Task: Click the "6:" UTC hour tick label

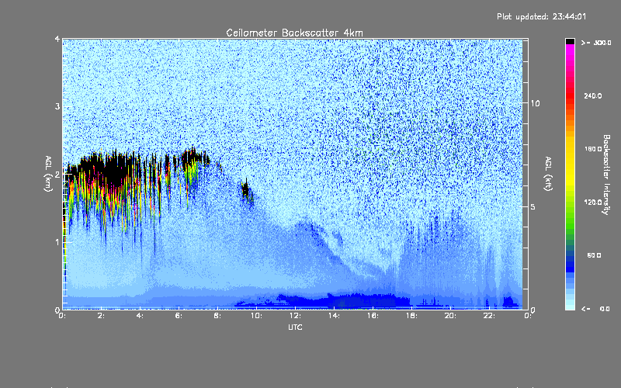Action: tap(179, 316)
